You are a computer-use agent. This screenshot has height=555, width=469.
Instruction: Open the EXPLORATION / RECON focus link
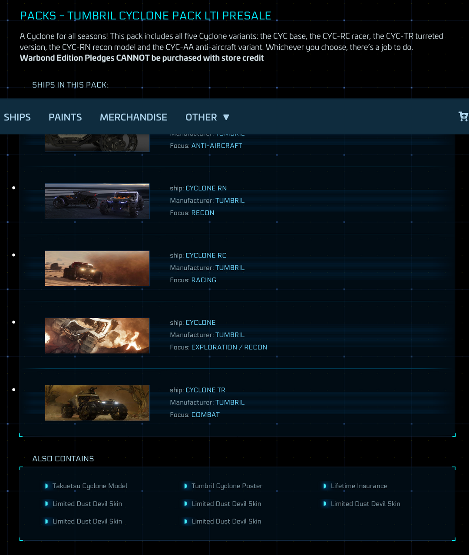pos(229,347)
